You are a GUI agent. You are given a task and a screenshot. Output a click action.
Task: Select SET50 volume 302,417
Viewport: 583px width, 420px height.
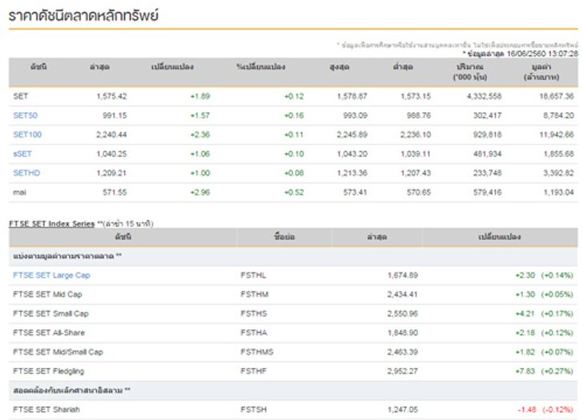pos(488,115)
